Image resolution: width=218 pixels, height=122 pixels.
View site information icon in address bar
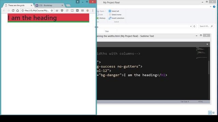pos(23,11)
